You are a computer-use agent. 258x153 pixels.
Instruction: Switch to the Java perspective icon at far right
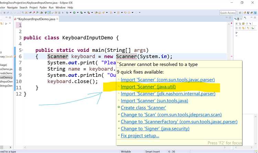[255, 13]
